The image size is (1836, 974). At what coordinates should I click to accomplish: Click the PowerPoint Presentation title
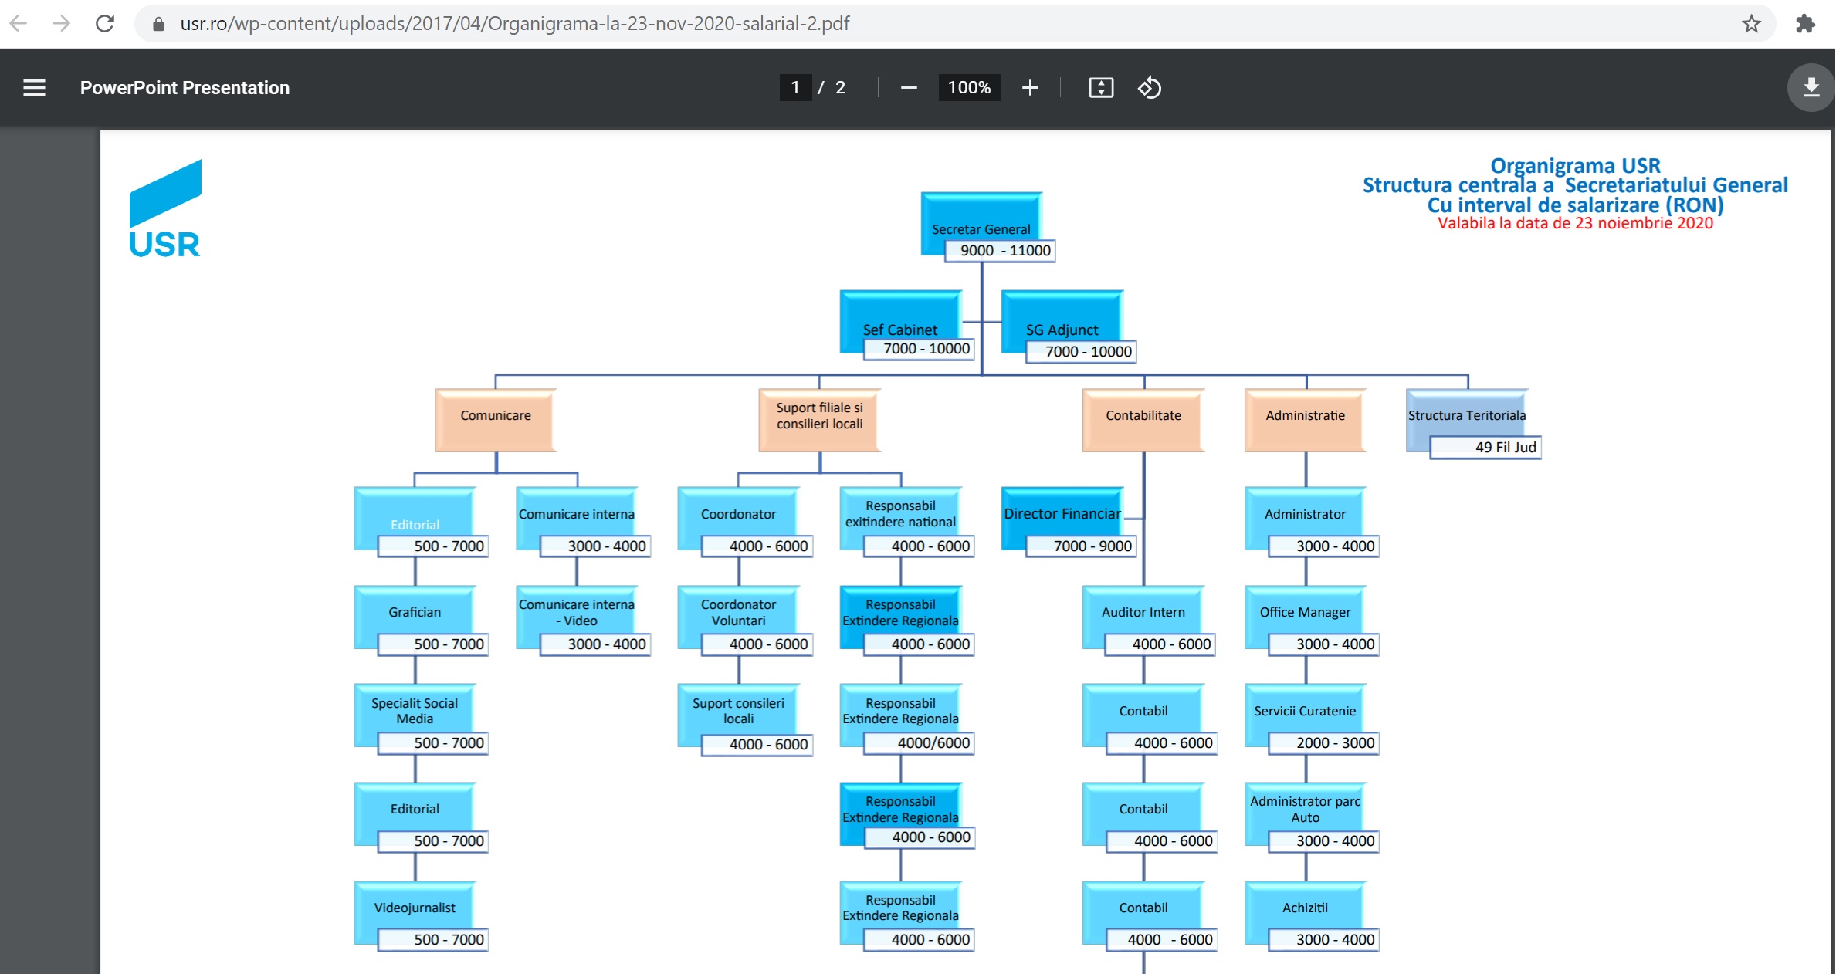point(185,88)
